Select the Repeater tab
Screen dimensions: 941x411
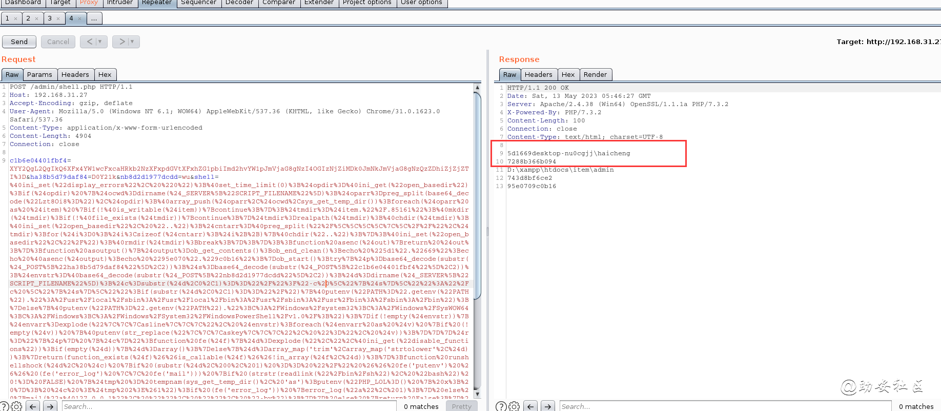pyautogui.click(x=157, y=3)
